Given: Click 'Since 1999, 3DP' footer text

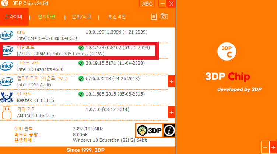Looking at the screenshot, I should pyautogui.click(x=86, y=150).
